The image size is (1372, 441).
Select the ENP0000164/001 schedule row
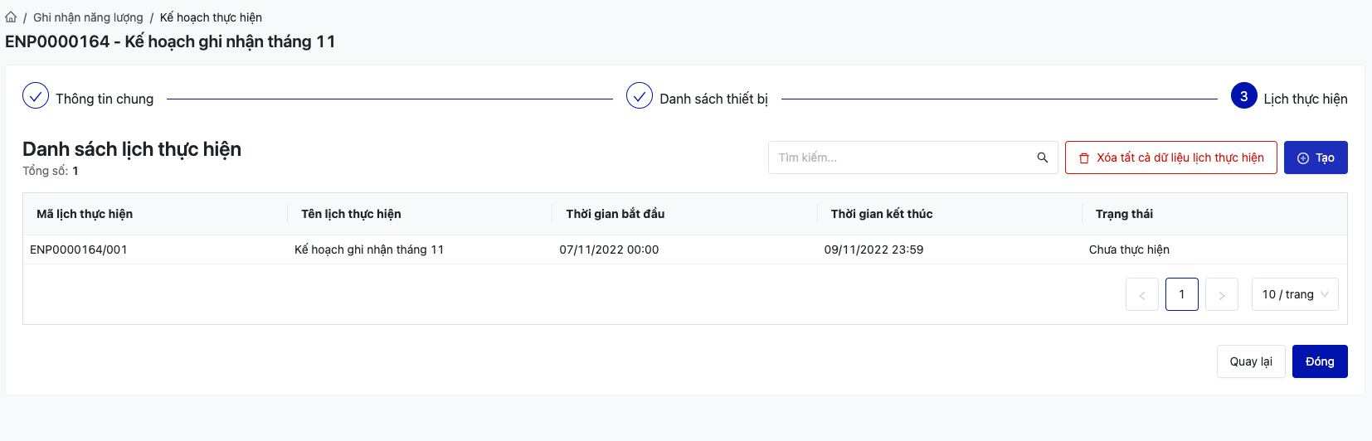click(x=79, y=250)
